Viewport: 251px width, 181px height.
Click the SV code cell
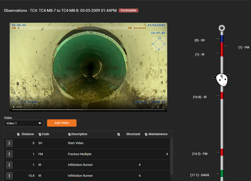pyautogui.click(x=40, y=143)
